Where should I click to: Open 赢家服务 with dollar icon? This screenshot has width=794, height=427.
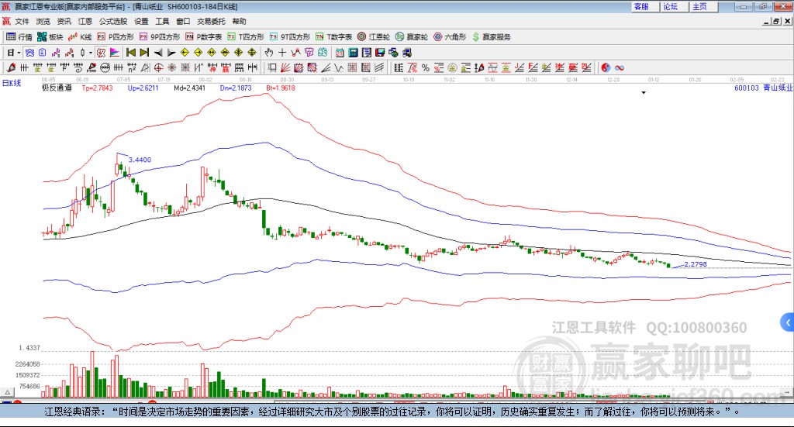(491, 37)
